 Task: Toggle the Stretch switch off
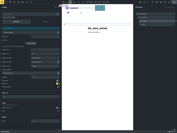click(x=58, y=84)
